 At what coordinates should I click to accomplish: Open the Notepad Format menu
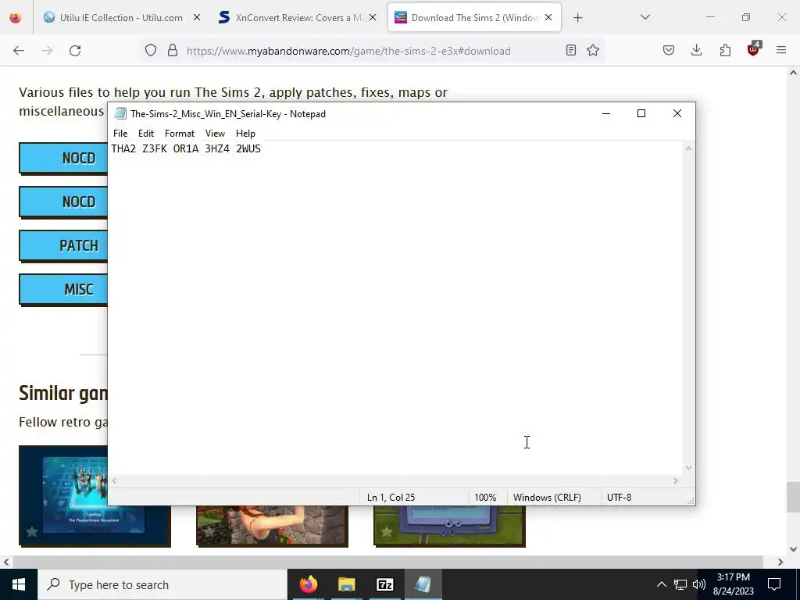point(180,133)
